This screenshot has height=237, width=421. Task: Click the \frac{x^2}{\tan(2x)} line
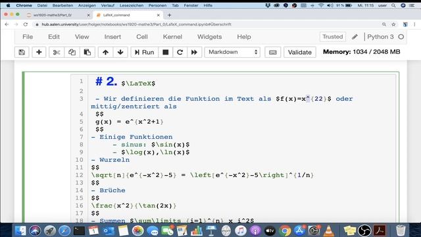point(134,205)
